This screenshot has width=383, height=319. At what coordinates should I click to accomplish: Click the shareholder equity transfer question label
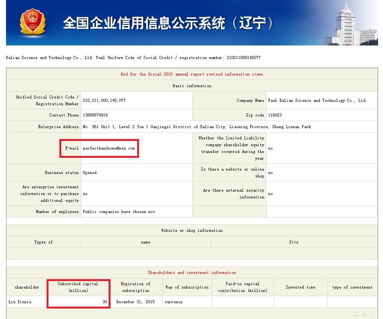click(231, 148)
